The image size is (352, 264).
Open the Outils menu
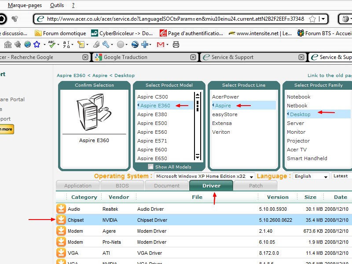pyautogui.click(x=57, y=5)
